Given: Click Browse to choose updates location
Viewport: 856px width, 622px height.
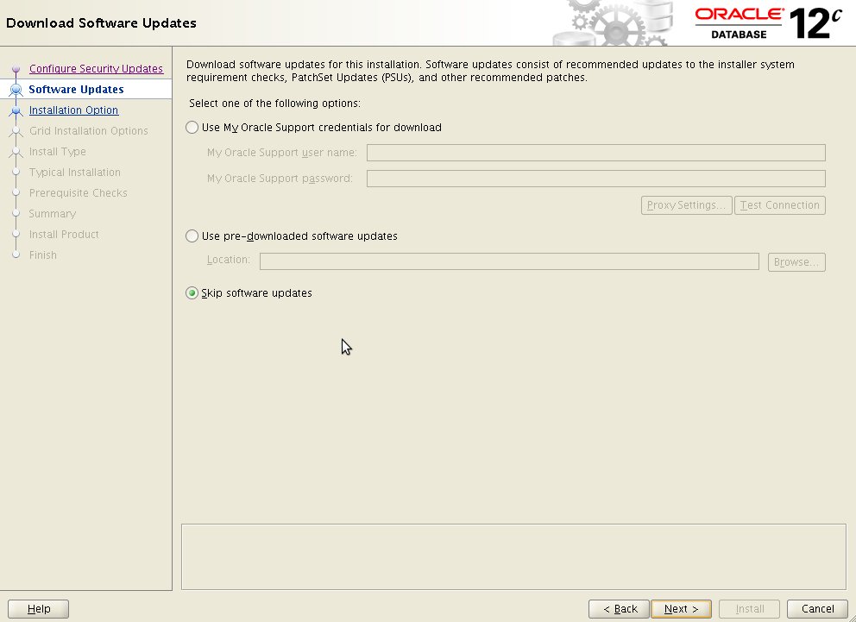Looking at the screenshot, I should [796, 261].
